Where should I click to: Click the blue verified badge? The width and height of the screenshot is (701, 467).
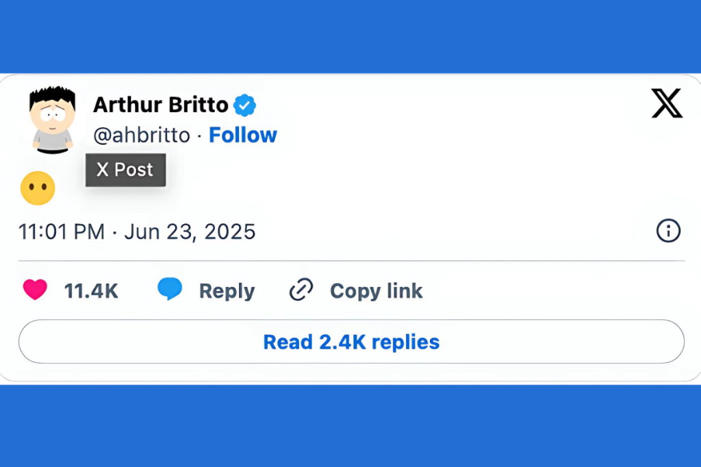point(244,105)
